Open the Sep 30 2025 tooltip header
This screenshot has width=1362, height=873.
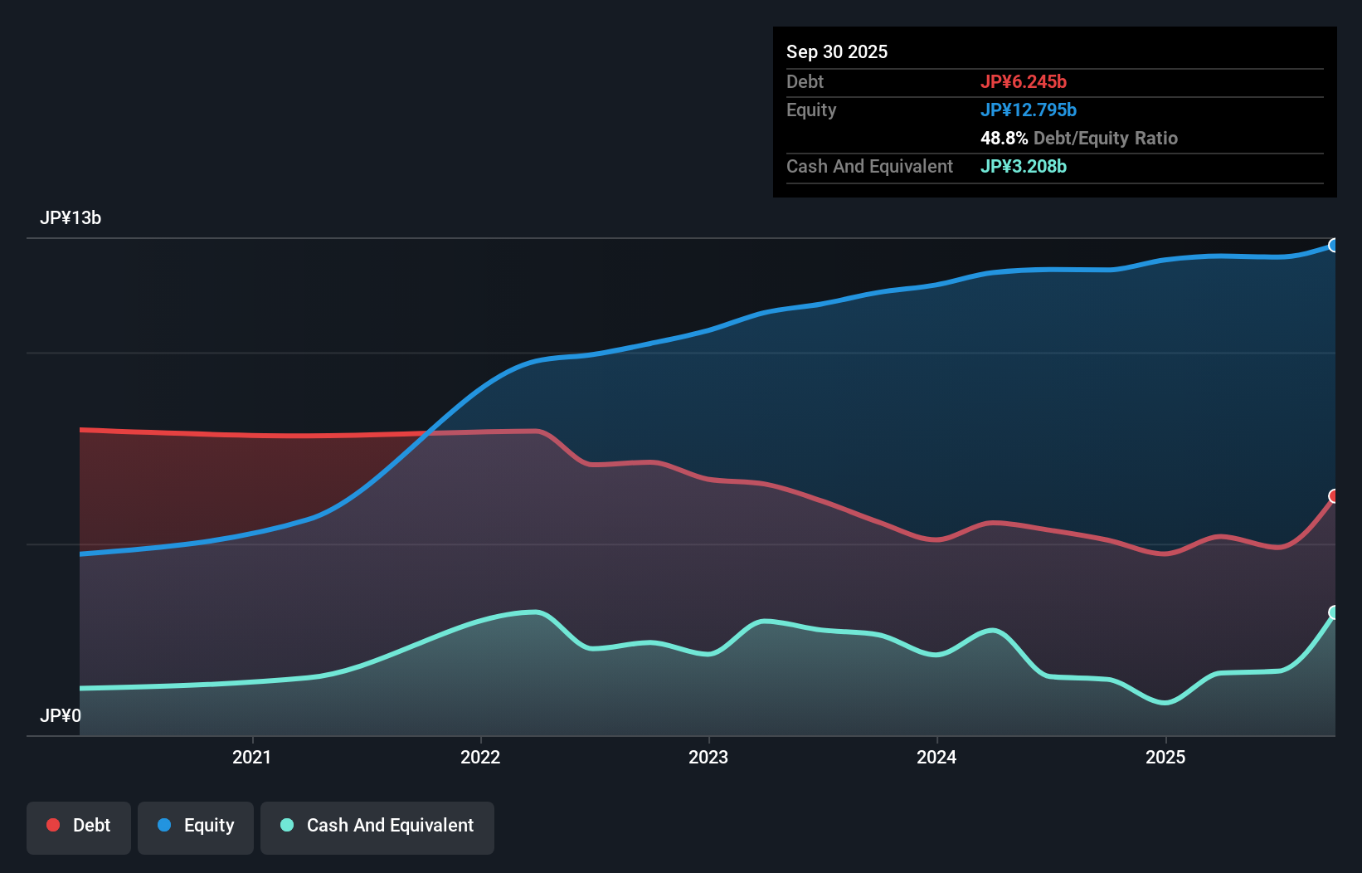[x=837, y=51]
